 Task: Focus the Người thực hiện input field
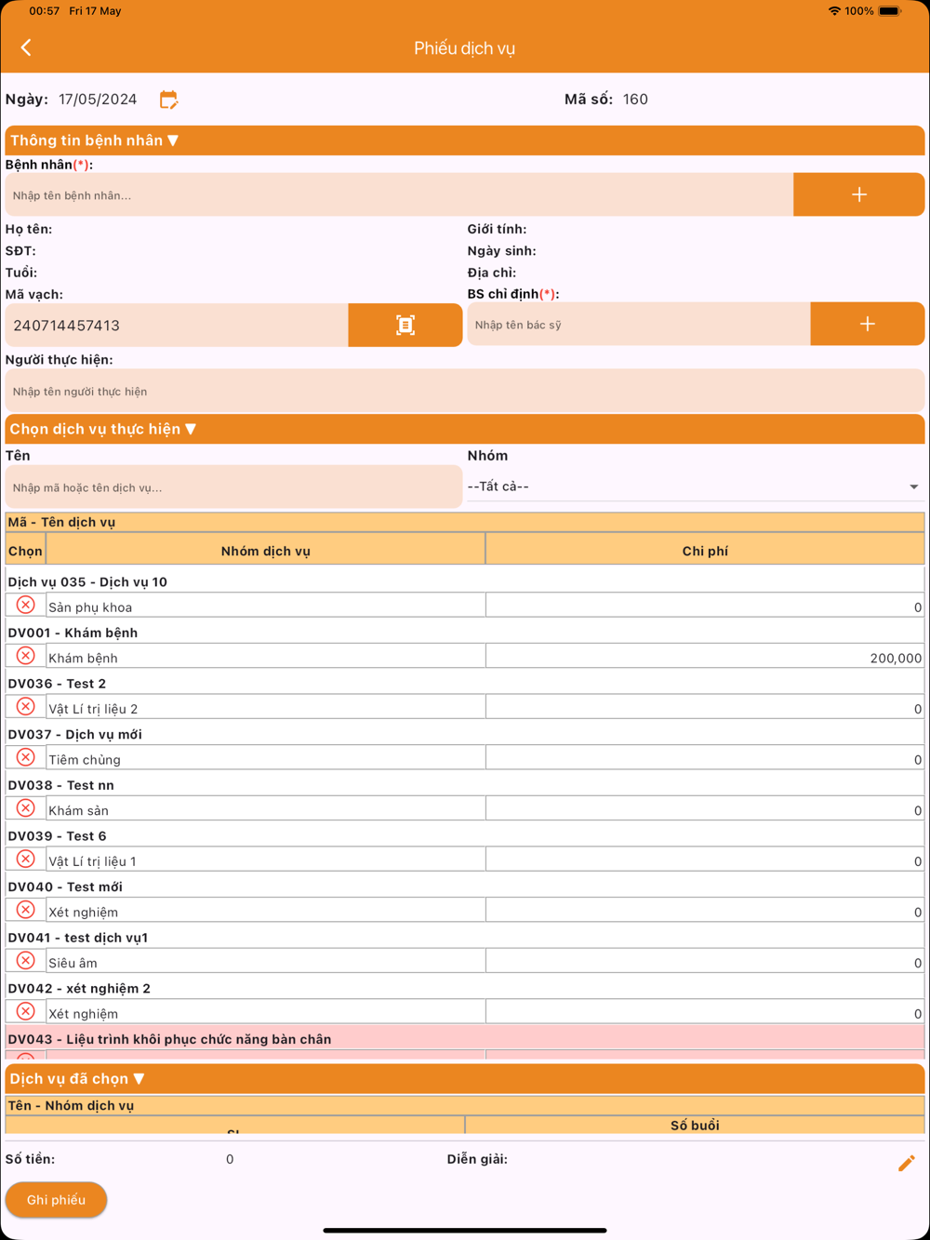click(x=465, y=391)
